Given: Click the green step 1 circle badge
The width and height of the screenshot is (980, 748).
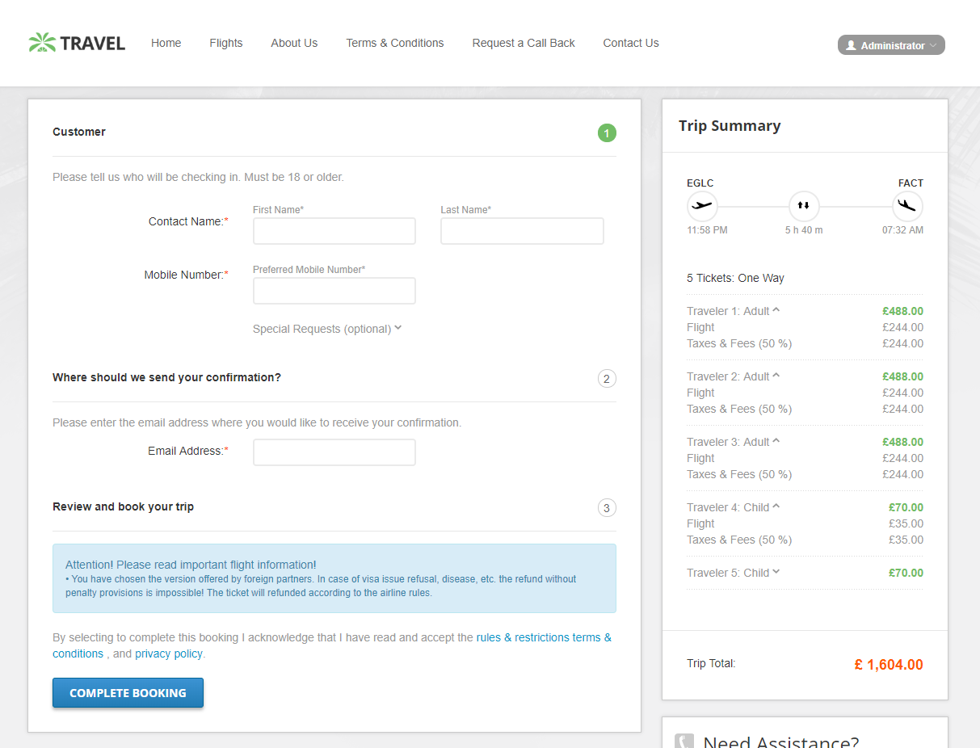Looking at the screenshot, I should 607,133.
